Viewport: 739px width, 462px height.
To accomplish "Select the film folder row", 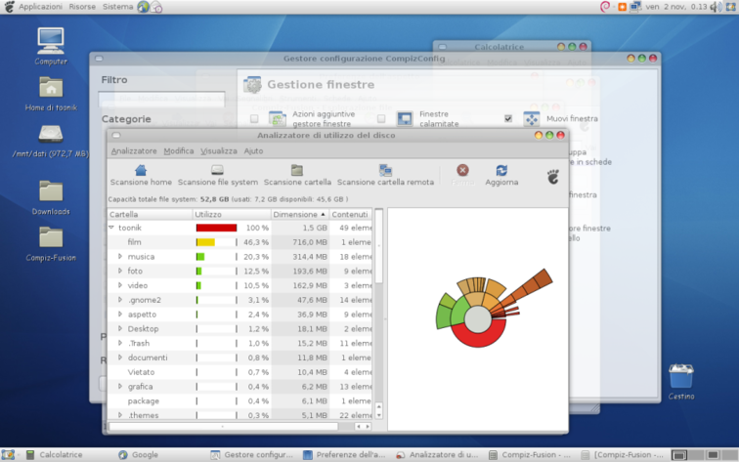I will click(x=239, y=242).
